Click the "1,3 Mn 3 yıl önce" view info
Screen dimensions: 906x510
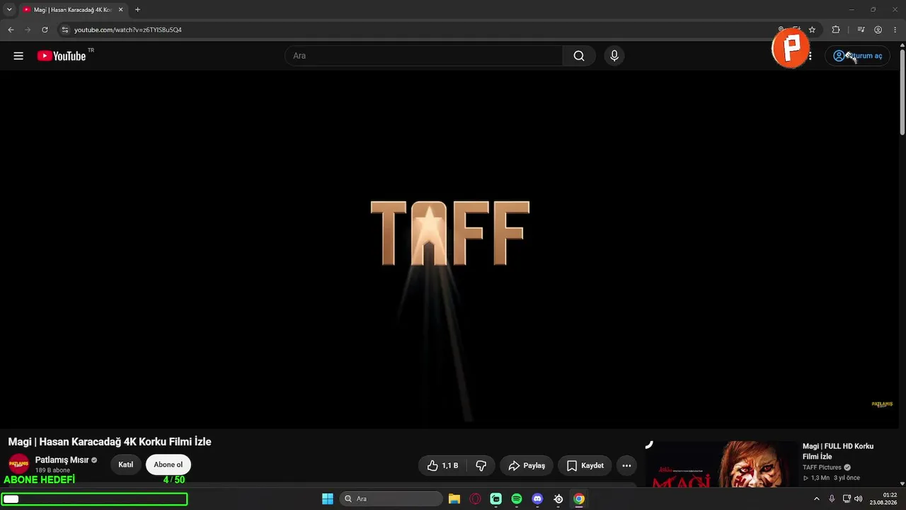click(x=835, y=478)
